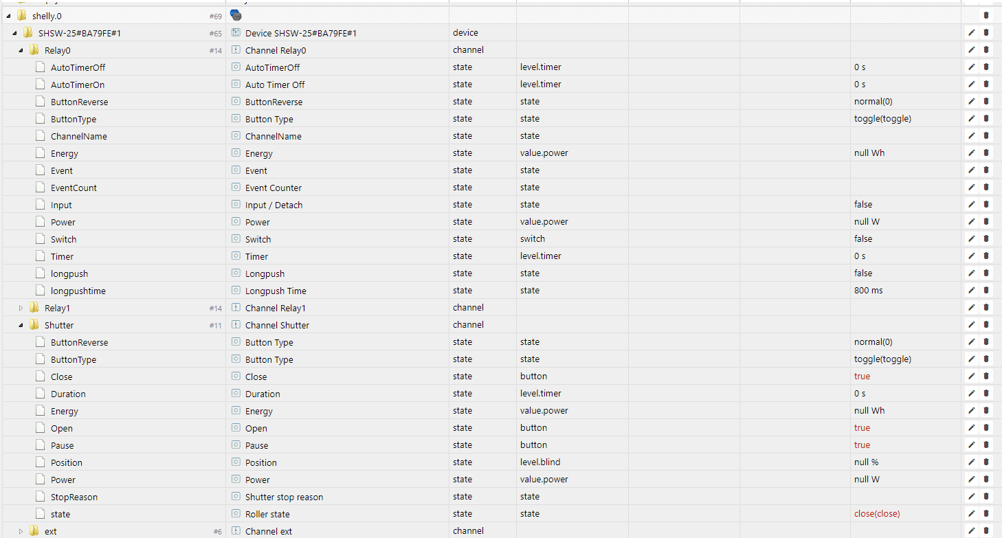This screenshot has width=1002, height=538.
Task: Edit the Relay1 channel object
Action: [x=972, y=307]
